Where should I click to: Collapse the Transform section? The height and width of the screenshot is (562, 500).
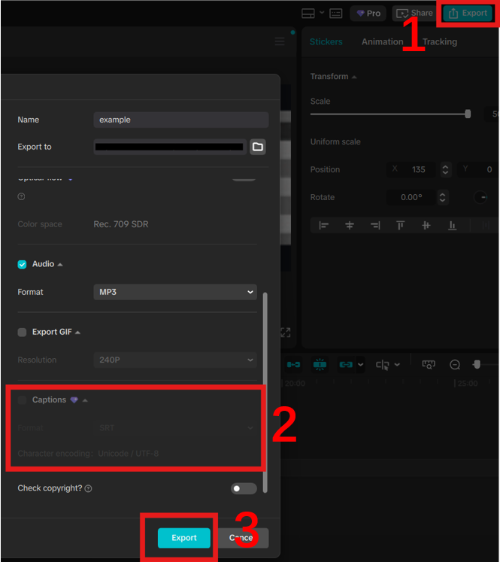coord(354,77)
